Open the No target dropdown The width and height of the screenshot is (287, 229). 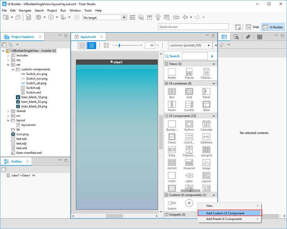tap(124, 17)
